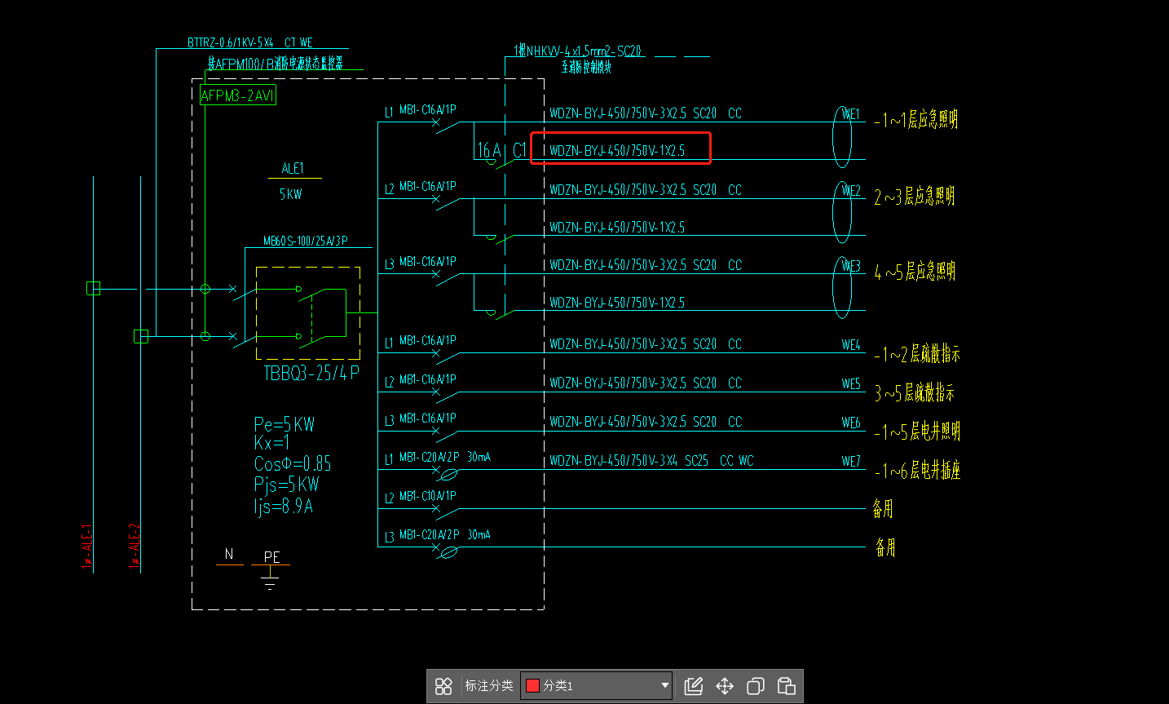Select the 1根NHKVV-4x1.5mm2-SC20 cable note

pyautogui.click(x=577, y=51)
